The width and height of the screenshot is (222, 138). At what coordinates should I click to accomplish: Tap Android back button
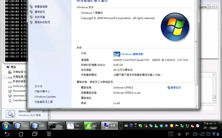click(x=7, y=134)
